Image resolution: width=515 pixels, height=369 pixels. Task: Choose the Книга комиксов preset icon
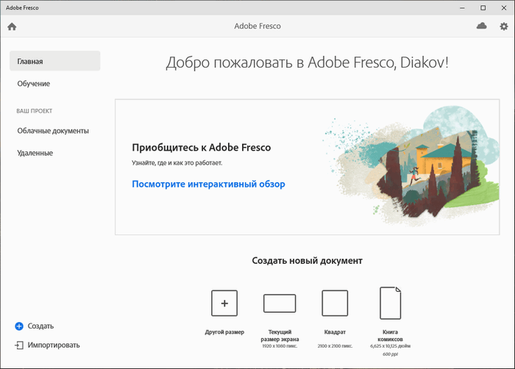pos(390,303)
